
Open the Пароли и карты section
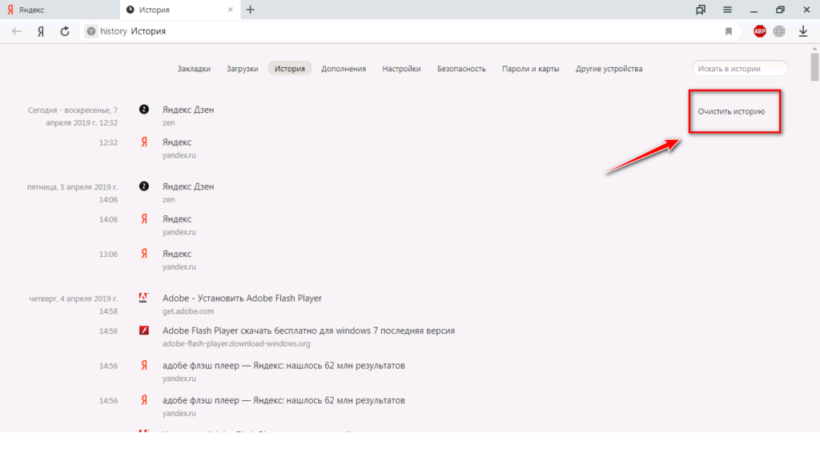coord(530,69)
